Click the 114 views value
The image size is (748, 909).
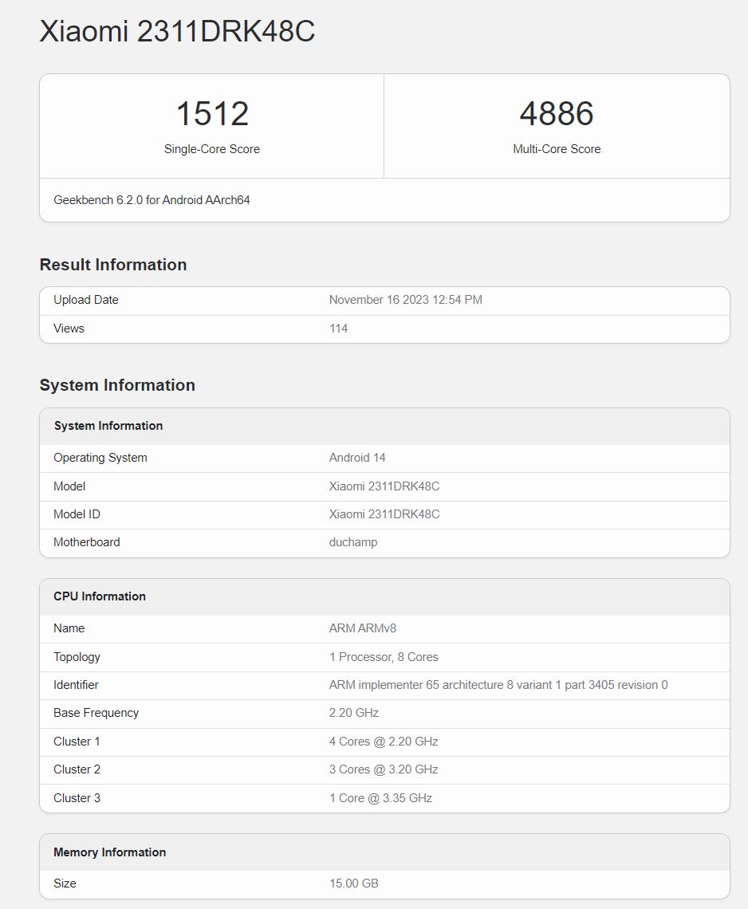click(x=339, y=329)
